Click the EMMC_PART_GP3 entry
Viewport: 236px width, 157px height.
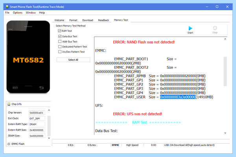click(x=129, y=88)
